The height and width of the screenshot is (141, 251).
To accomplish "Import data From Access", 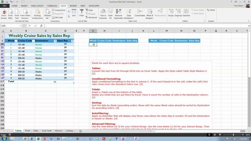I will [4, 14].
